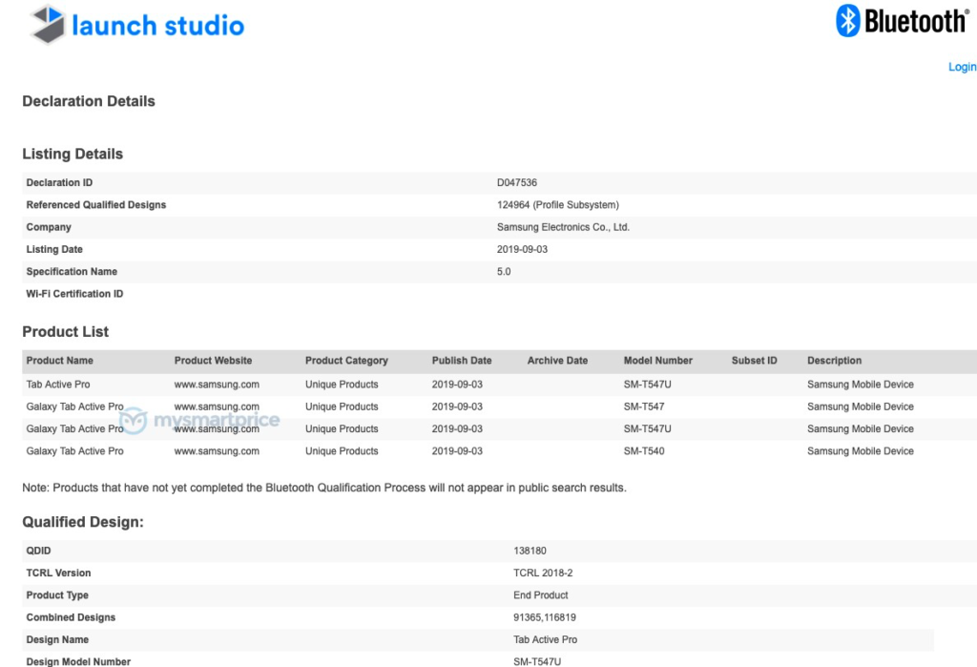Viewport: 977px width, 667px height.
Task: Click the Launch Studio logo
Action: click(x=137, y=25)
